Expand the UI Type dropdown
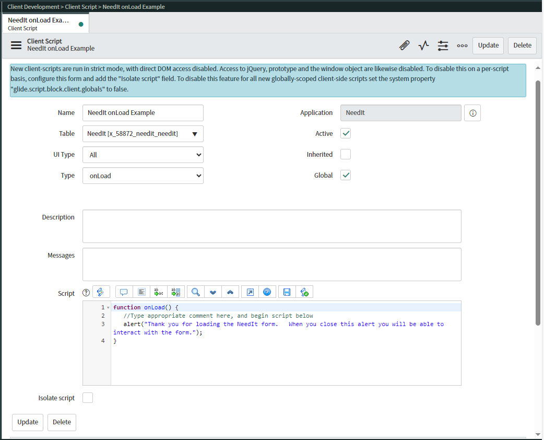The image size is (544, 440). [x=143, y=155]
